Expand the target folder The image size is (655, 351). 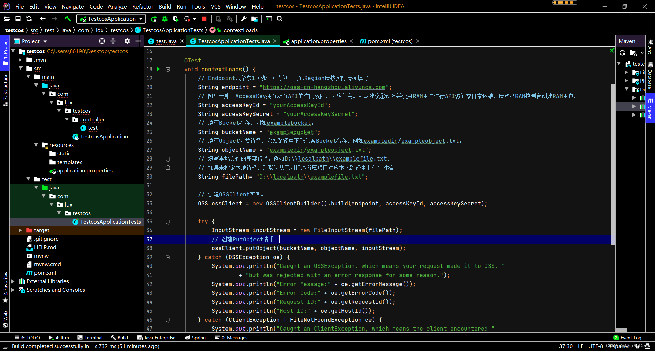[20, 230]
